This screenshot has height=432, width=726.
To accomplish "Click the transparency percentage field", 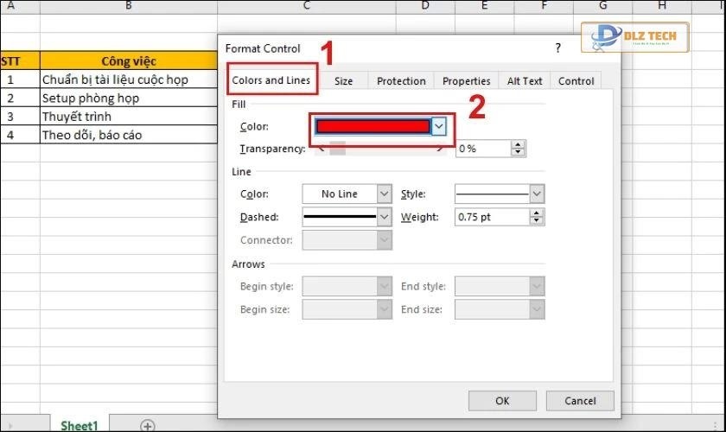I will coord(482,149).
